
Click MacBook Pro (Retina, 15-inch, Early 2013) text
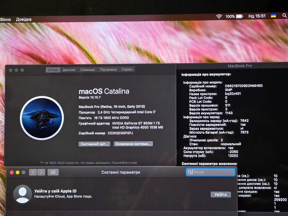(112, 106)
